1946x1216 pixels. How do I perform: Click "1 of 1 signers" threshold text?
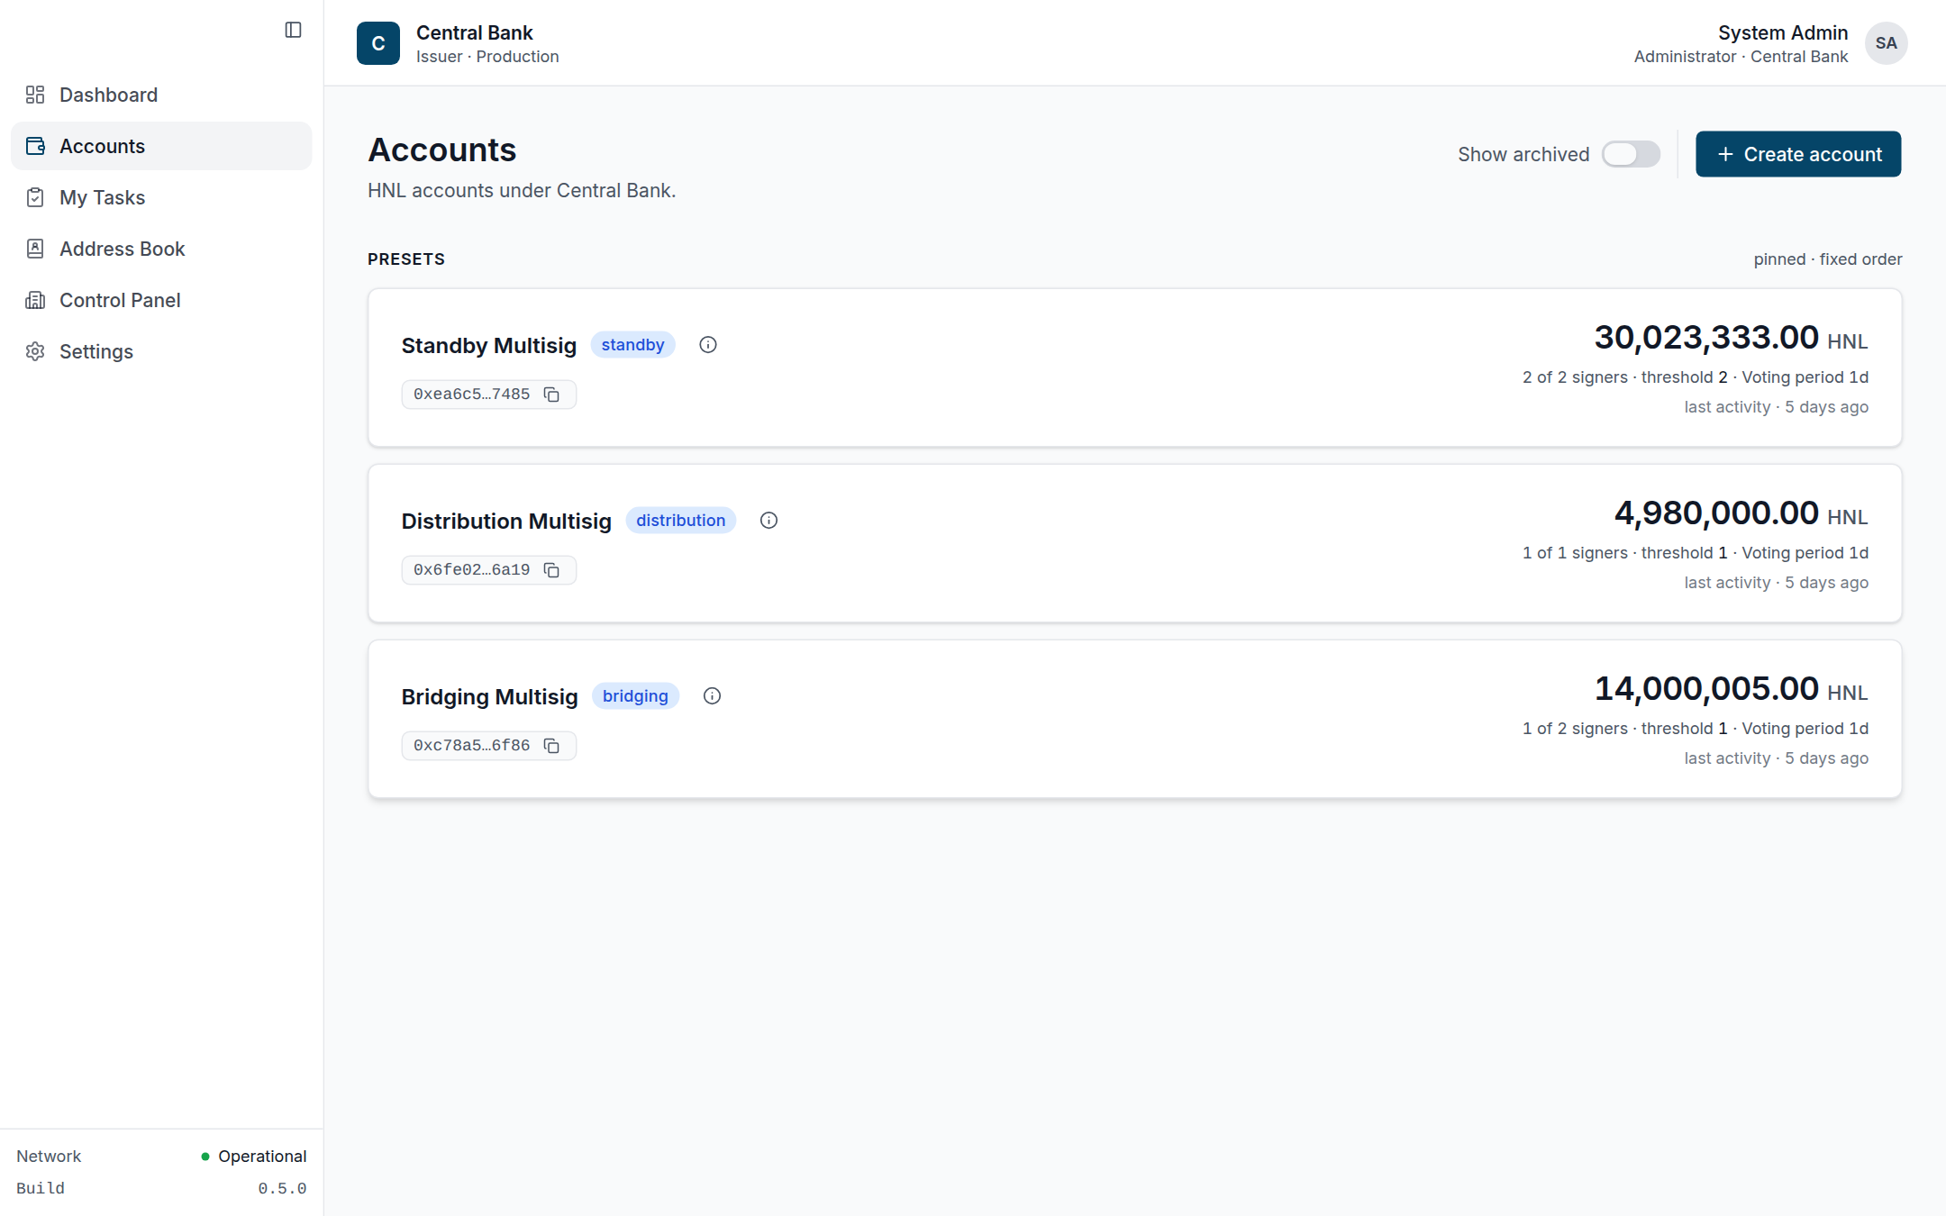pos(1575,553)
